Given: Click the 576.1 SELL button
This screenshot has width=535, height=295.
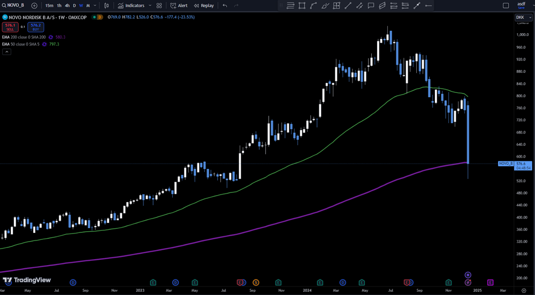Looking at the screenshot, I should point(10,27).
